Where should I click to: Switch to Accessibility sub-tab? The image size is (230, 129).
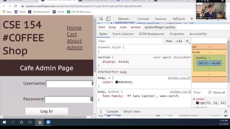(x=198, y=34)
